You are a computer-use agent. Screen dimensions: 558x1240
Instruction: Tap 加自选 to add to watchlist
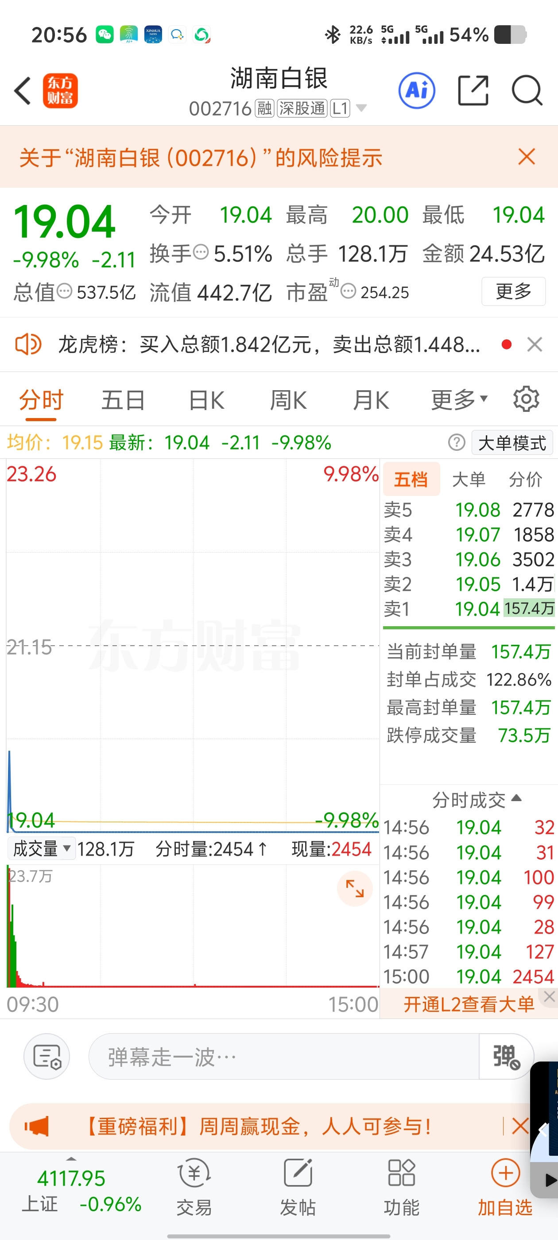click(505, 1187)
